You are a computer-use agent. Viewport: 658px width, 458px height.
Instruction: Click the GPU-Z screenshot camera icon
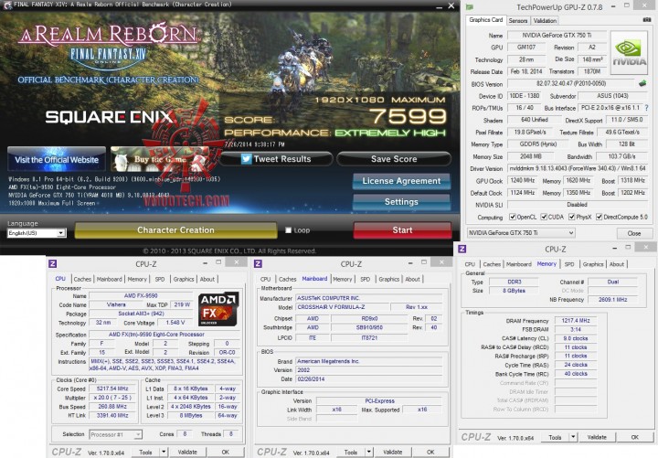click(647, 20)
